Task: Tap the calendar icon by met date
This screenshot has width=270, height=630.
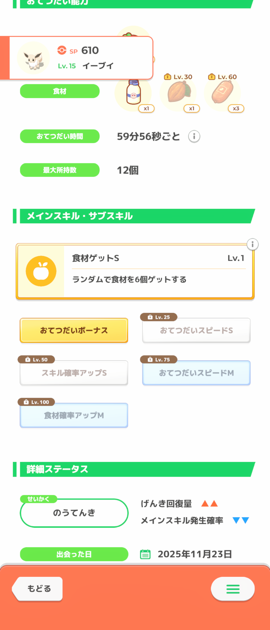Action: pyautogui.click(x=145, y=554)
